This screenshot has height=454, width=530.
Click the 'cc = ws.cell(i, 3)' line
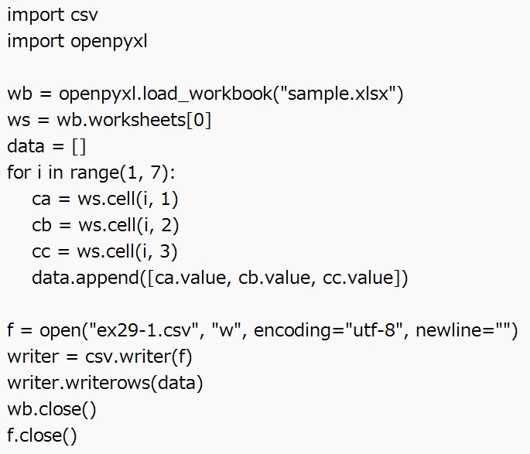(105, 252)
